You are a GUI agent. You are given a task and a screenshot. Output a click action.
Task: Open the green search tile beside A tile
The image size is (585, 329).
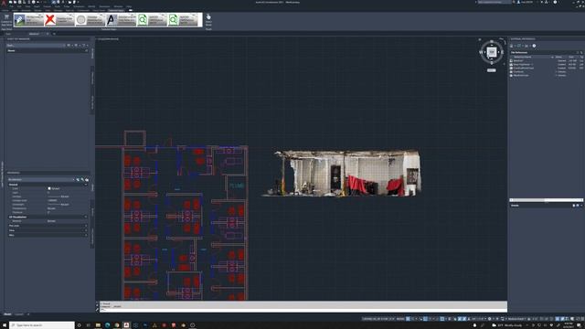tap(152, 20)
